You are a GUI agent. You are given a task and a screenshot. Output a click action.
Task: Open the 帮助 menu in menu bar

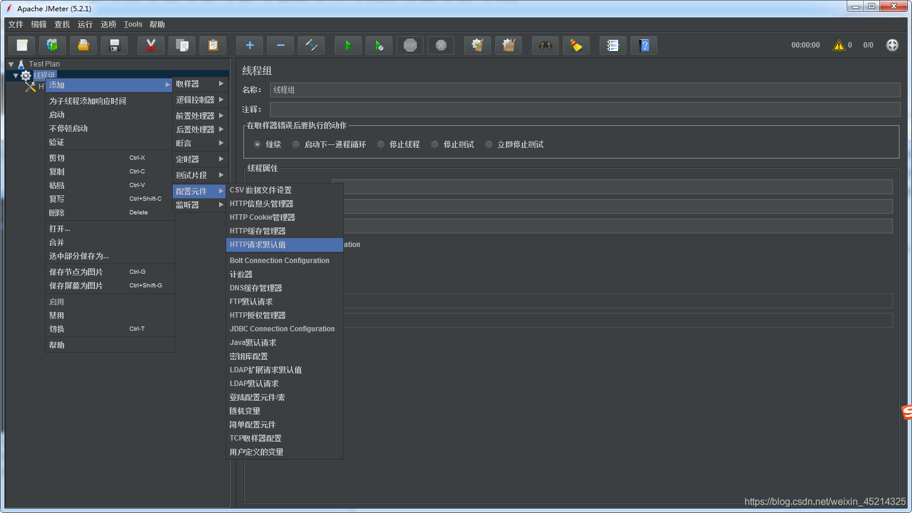click(x=157, y=24)
